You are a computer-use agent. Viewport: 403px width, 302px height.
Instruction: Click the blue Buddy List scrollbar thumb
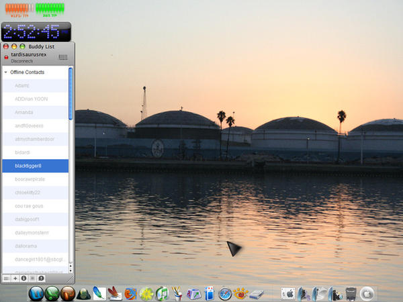pyautogui.click(x=71, y=93)
